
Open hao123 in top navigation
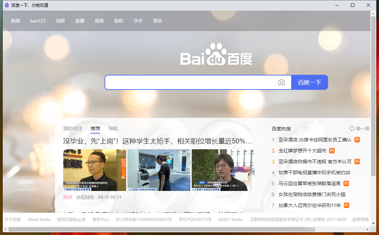point(38,21)
